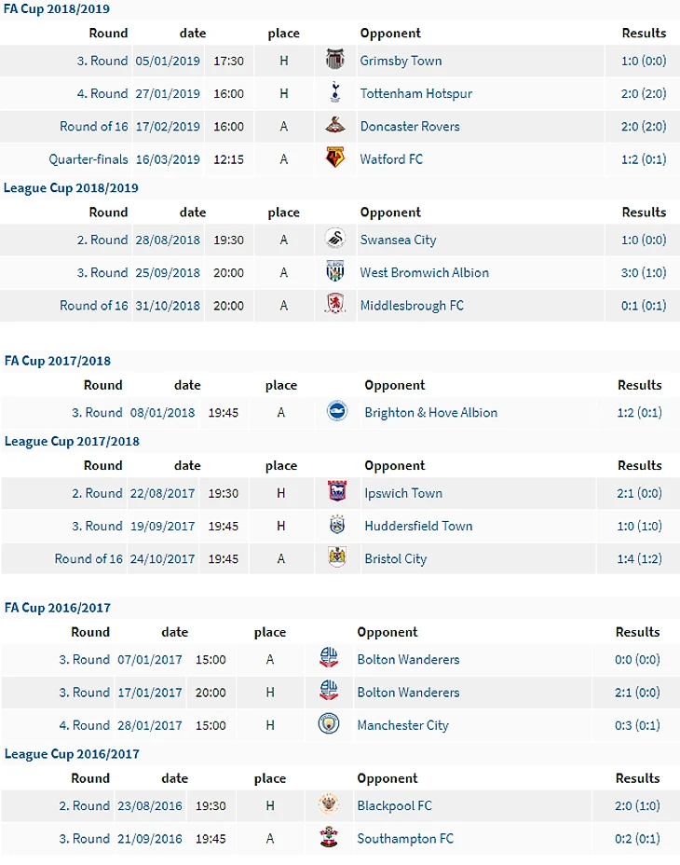Click the FA Cup 2018/2019 heading

click(57, 9)
